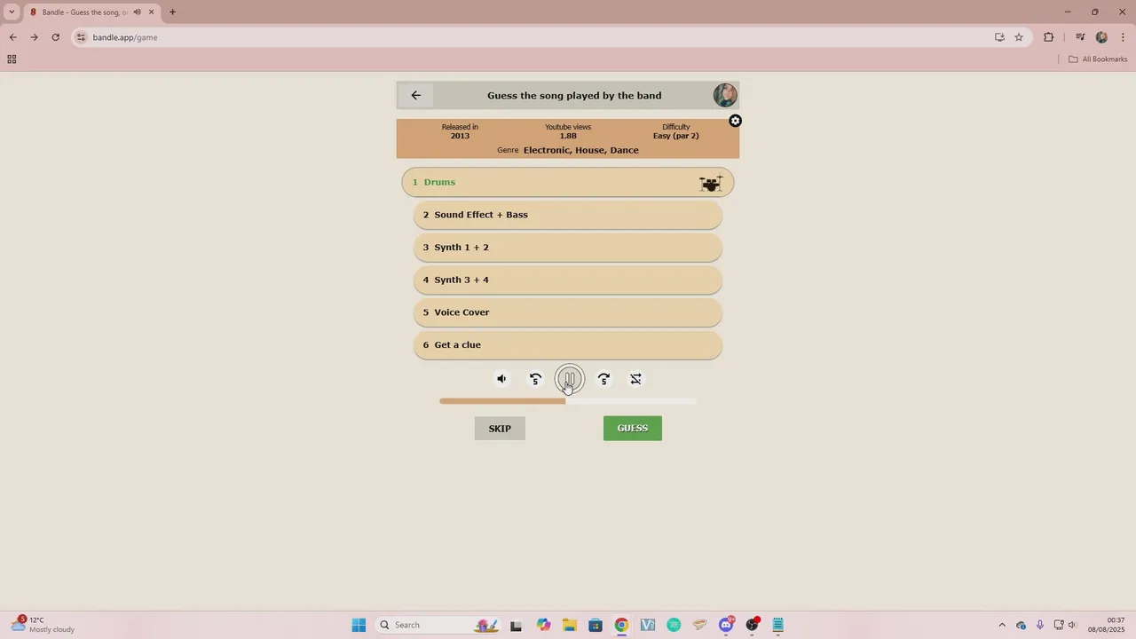This screenshot has width=1136, height=639.
Task: Click the Released in 2013 text
Action: pos(460,131)
